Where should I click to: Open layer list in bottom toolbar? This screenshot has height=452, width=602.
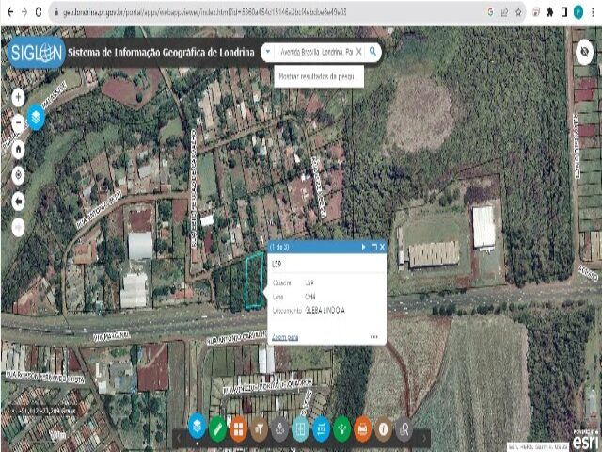tap(197, 428)
